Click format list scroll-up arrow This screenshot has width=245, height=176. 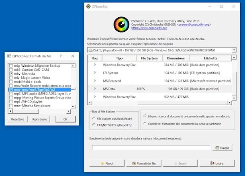click(x=73, y=66)
